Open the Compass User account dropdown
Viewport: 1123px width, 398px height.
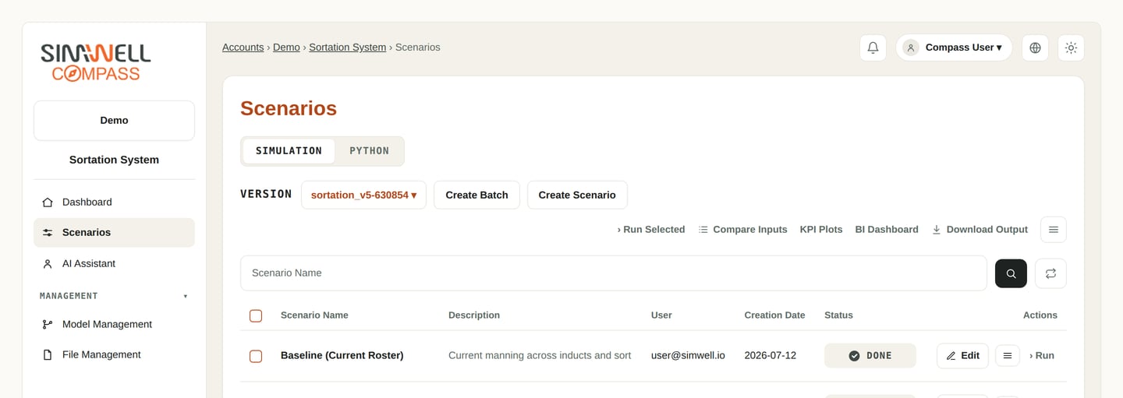point(954,48)
